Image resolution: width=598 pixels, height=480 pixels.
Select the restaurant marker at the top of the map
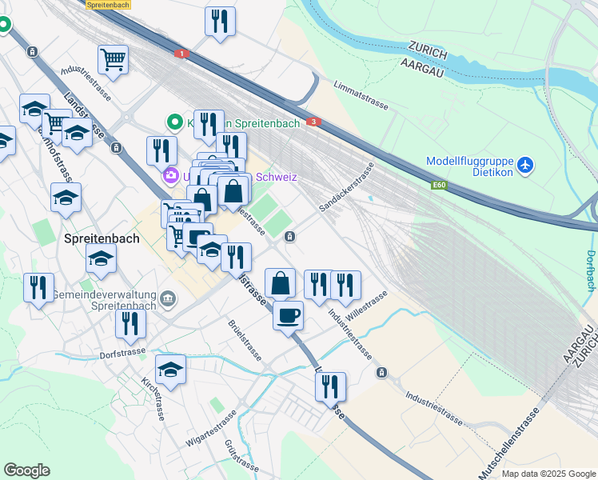220,24
